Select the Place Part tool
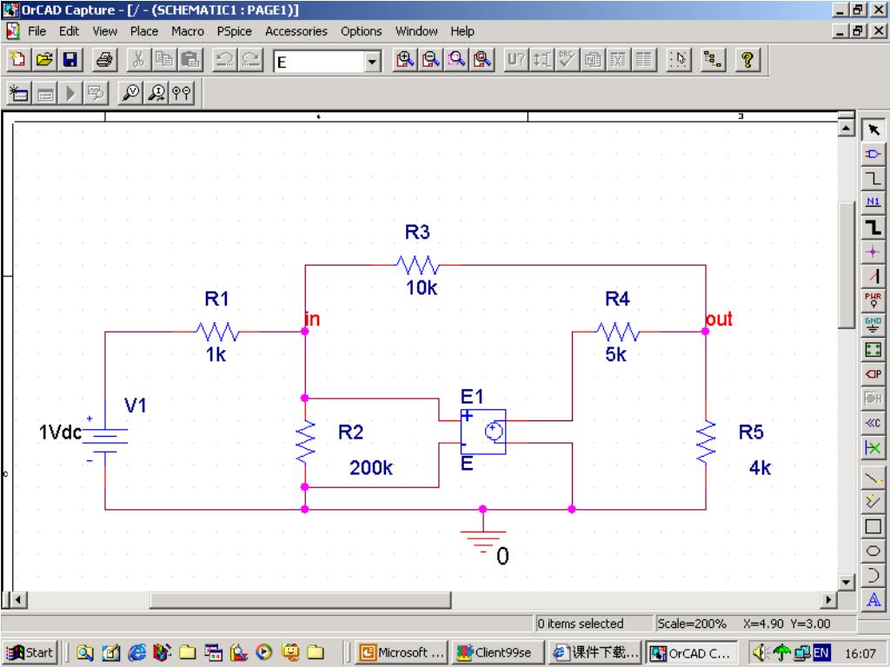The height and width of the screenshot is (667, 890). click(x=873, y=155)
